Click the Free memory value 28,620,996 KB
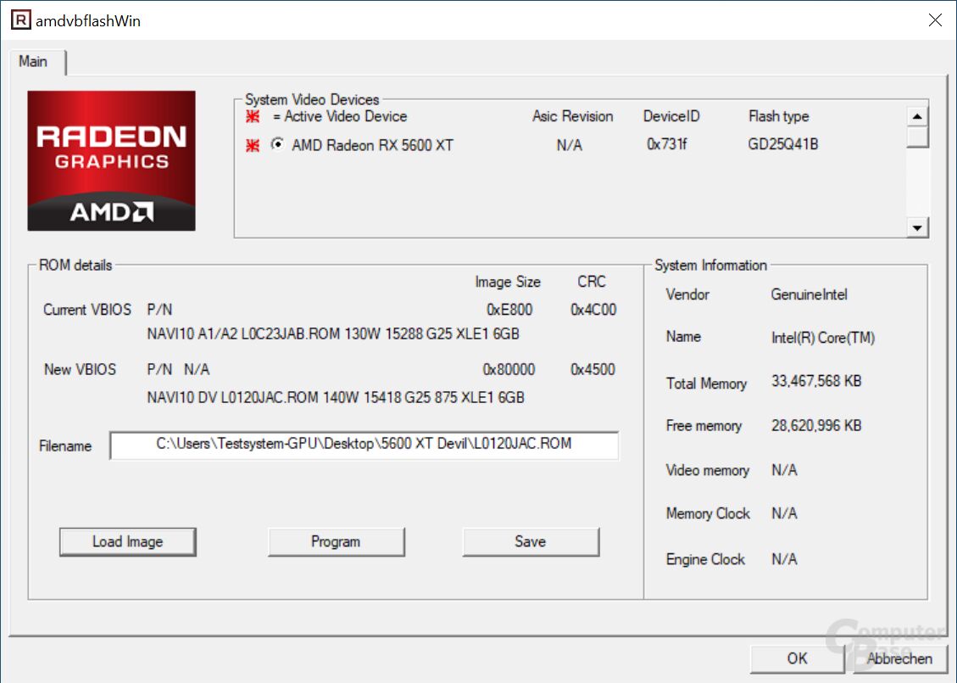Image resolution: width=957 pixels, height=683 pixels. coord(816,426)
